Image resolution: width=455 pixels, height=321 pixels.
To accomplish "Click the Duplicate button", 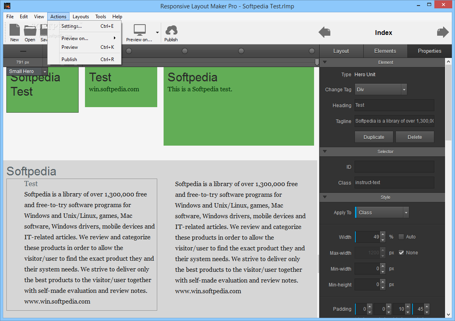I will tap(374, 137).
